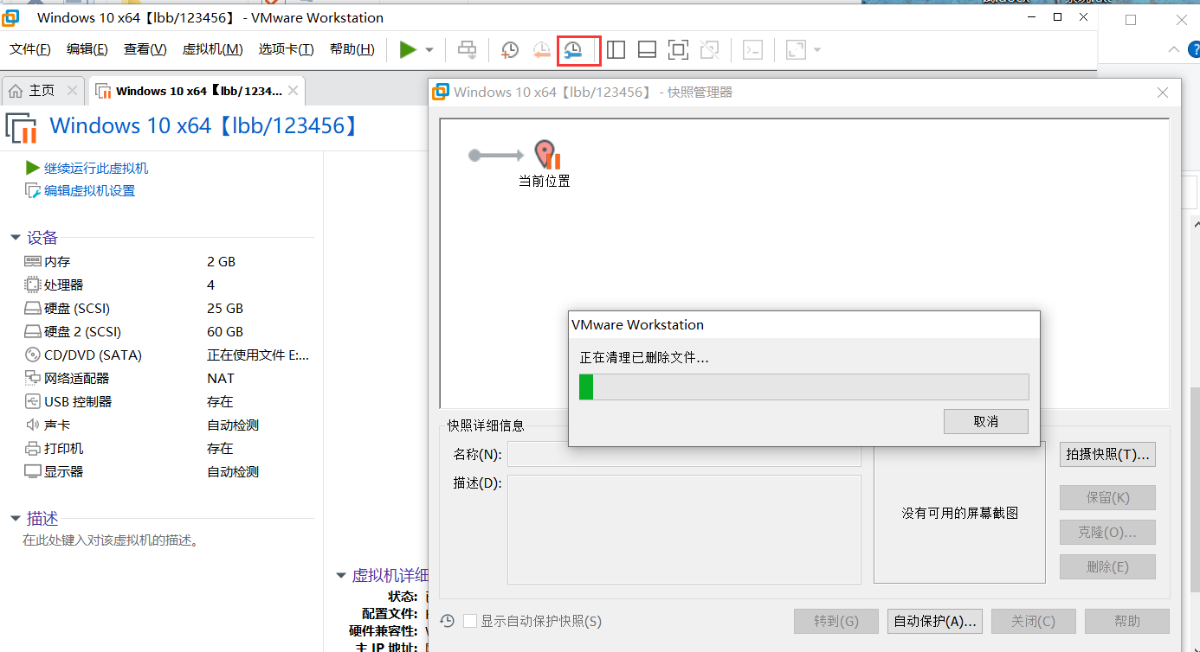The image size is (1200, 652).
Task: Enable 显示自动保护快照(S) checkbox
Action: point(470,621)
